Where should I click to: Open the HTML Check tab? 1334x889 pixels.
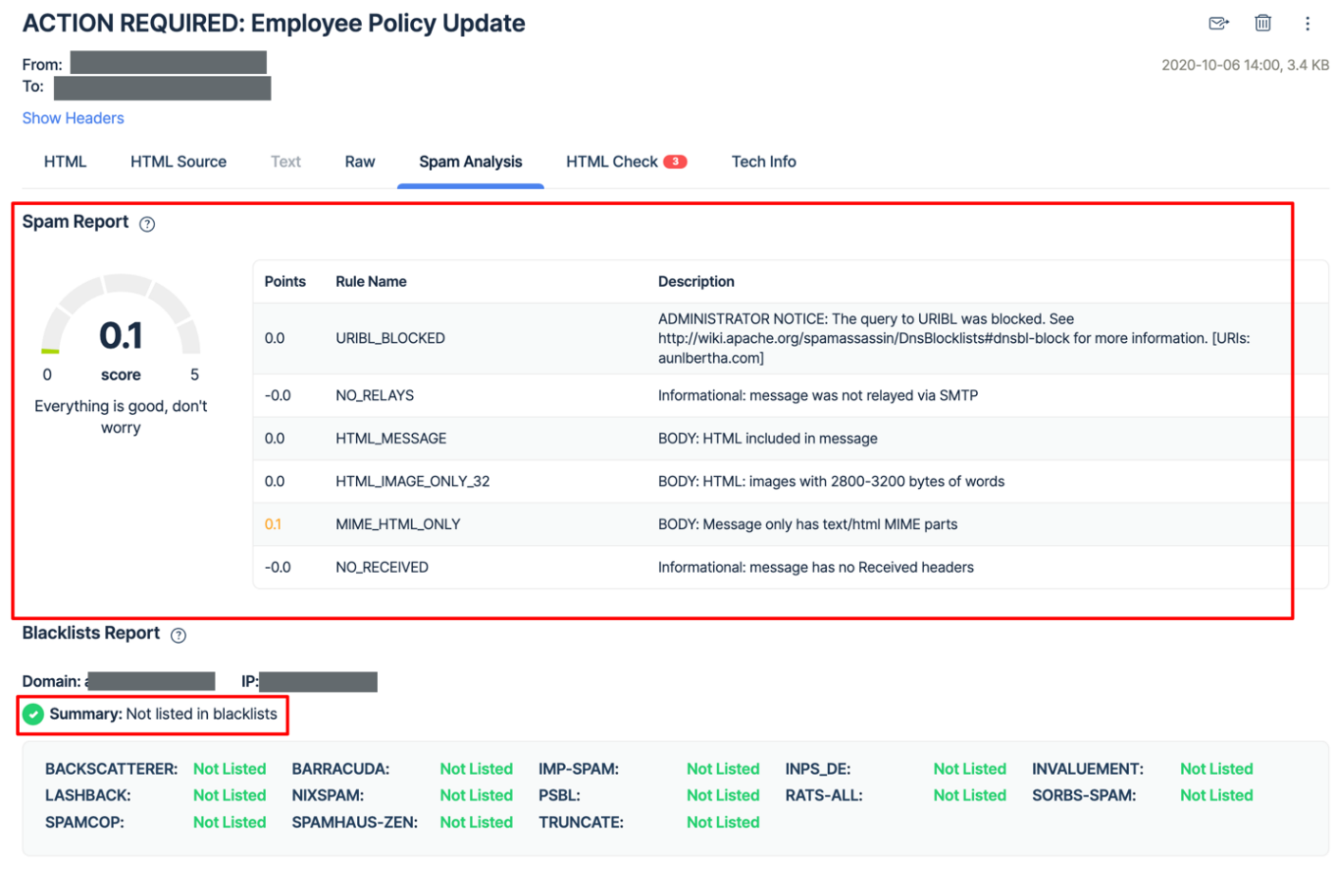click(x=611, y=161)
